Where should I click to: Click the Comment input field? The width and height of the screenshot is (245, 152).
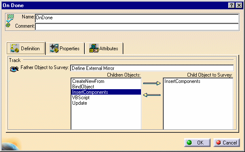137,27
